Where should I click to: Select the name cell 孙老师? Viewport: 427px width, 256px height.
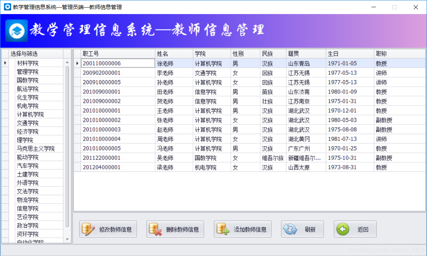click(x=174, y=82)
